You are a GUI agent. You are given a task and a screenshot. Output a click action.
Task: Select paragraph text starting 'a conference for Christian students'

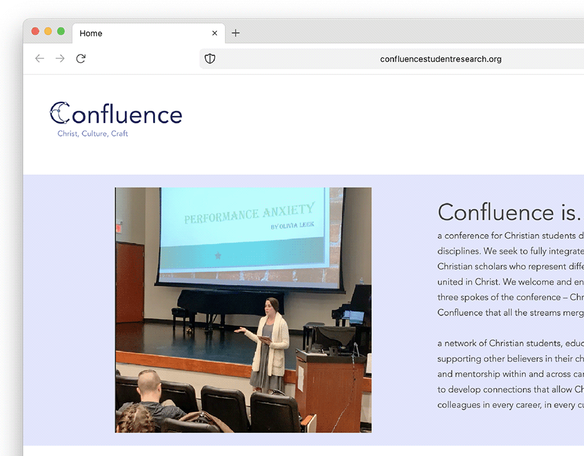(511, 274)
